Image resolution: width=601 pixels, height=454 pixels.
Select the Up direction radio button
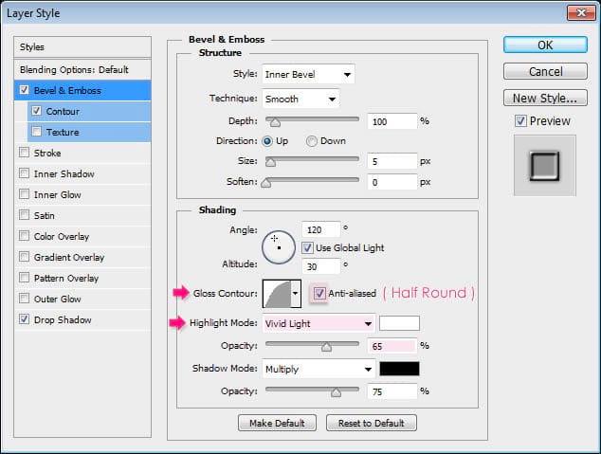267,141
